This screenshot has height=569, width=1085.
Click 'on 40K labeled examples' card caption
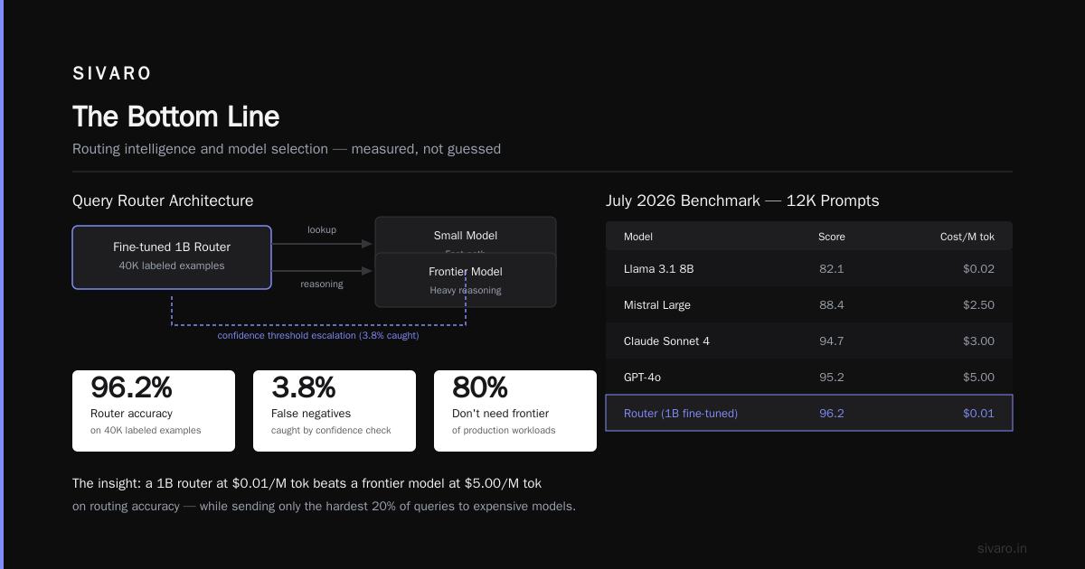(146, 430)
